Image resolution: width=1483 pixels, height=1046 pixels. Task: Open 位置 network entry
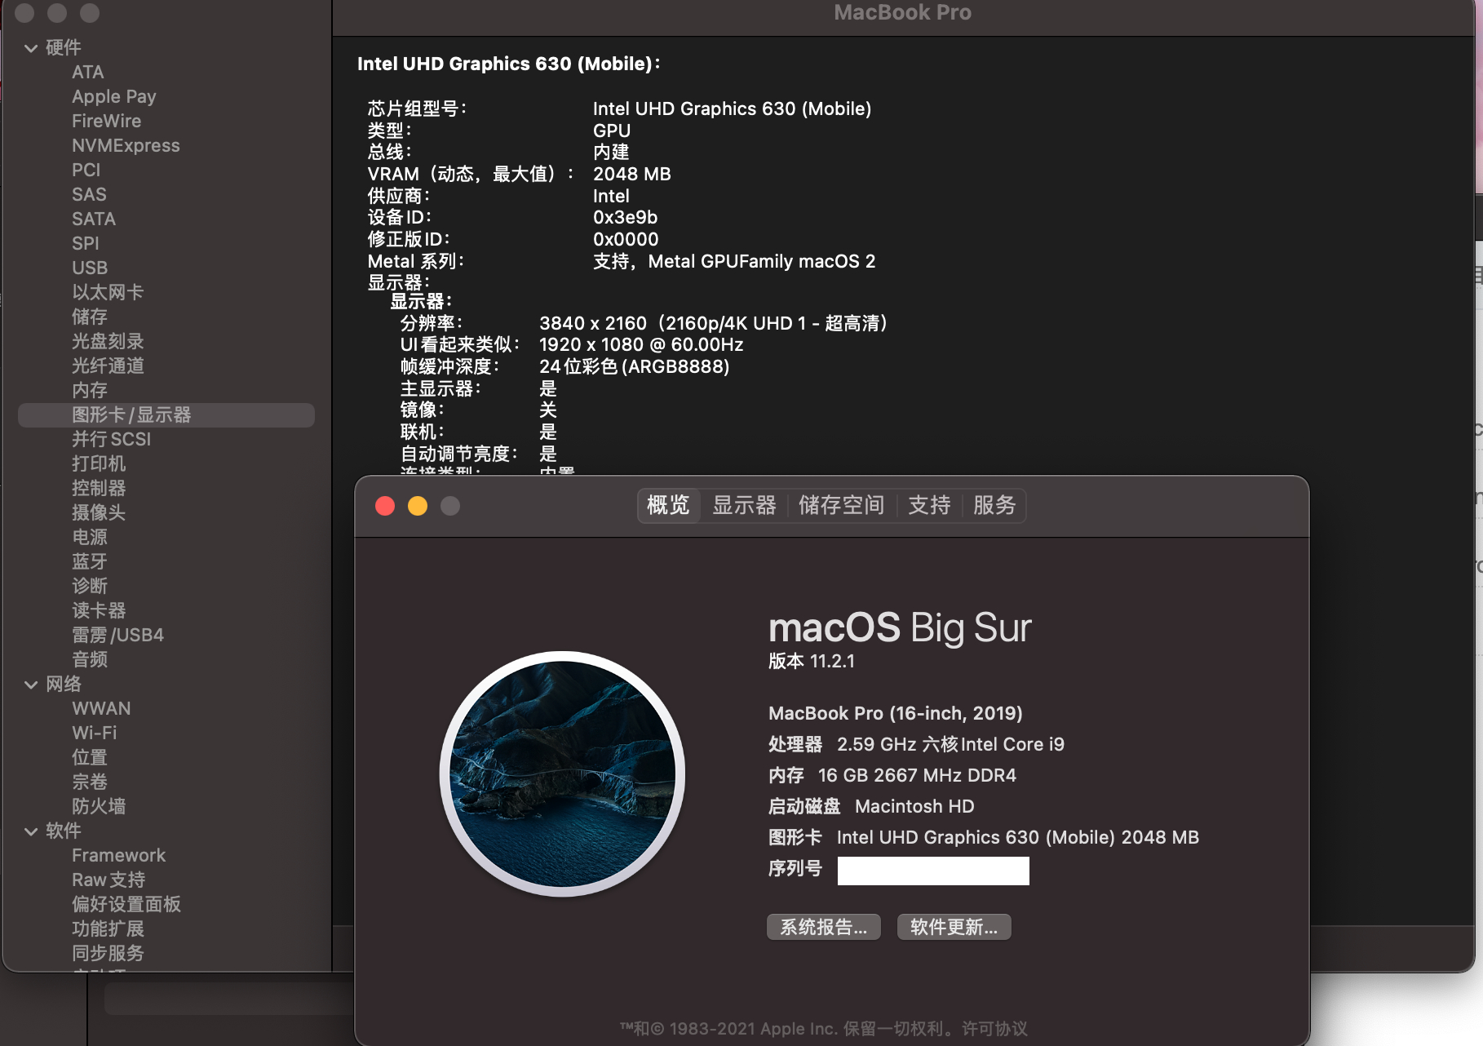[90, 757]
